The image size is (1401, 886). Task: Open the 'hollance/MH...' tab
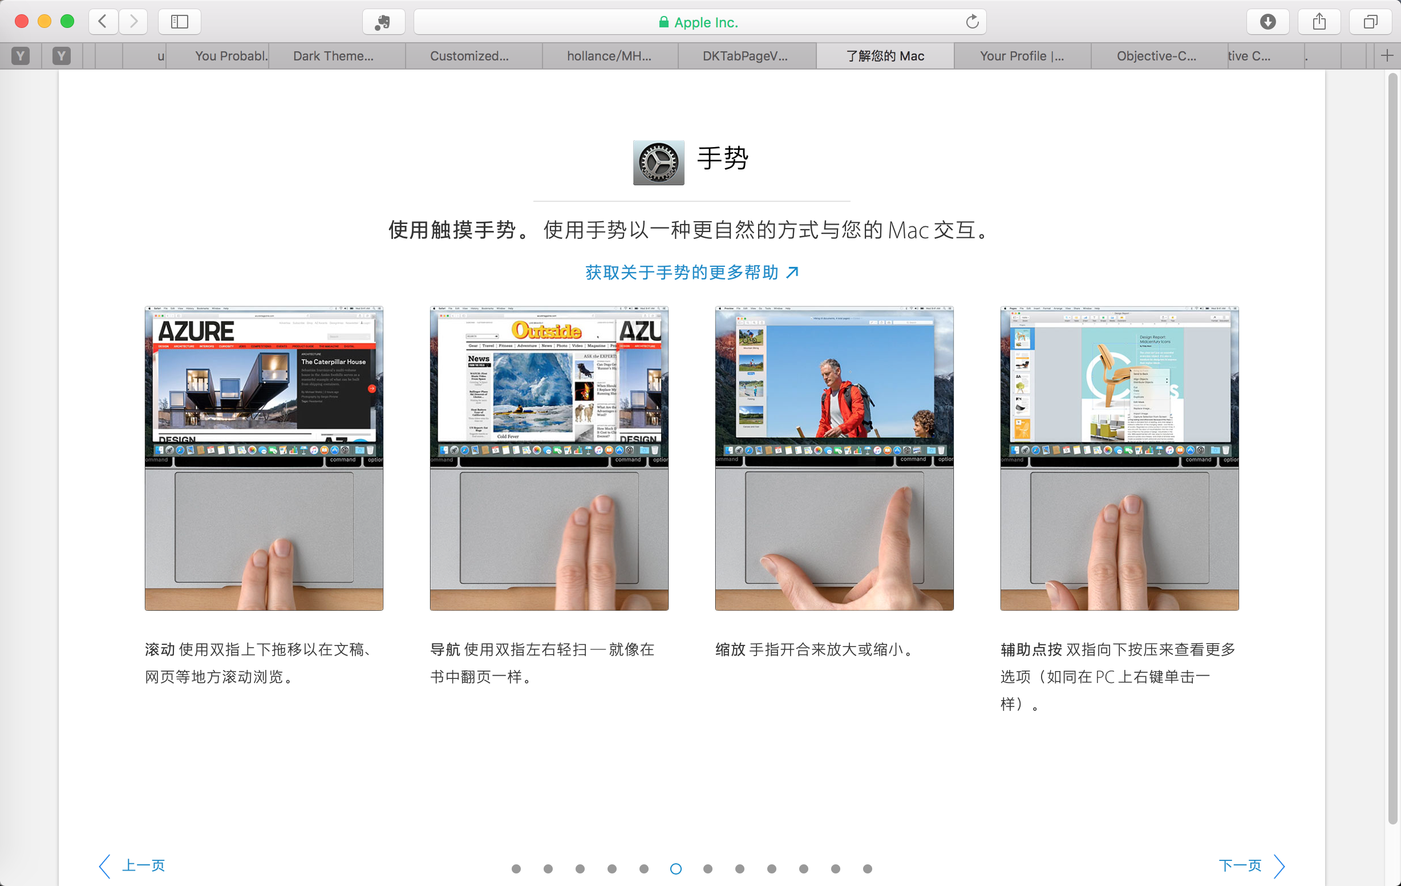pos(610,56)
